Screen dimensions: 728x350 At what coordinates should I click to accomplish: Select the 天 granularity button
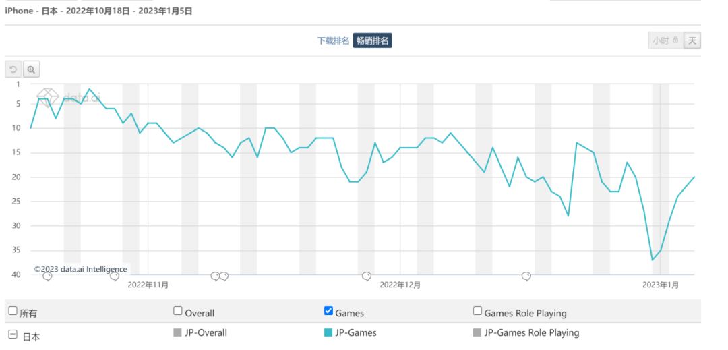coord(692,40)
